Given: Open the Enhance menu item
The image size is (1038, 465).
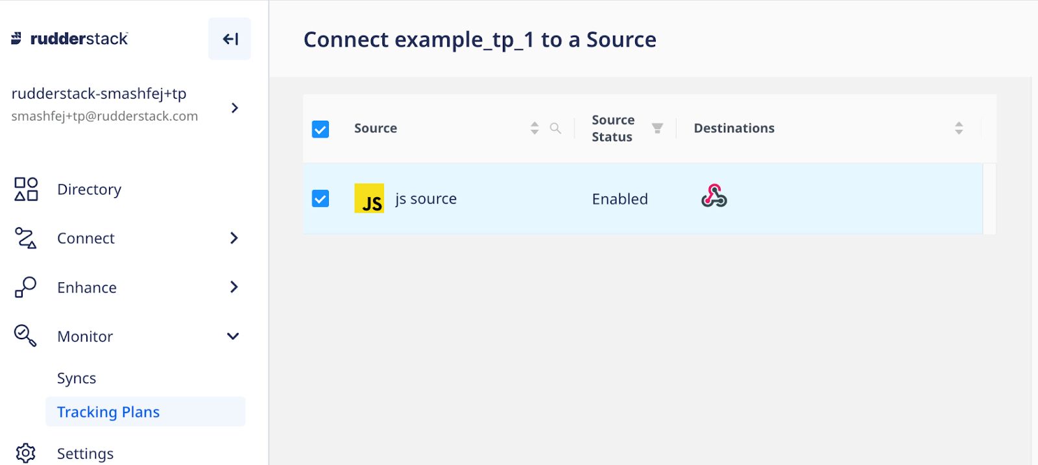Looking at the screenshot, I should coord(87,287).
